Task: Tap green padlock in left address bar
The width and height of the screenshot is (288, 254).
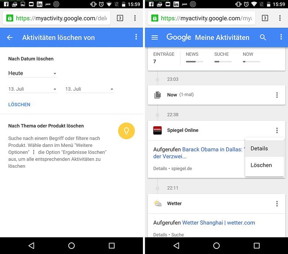Action: (x=10, y=18)
